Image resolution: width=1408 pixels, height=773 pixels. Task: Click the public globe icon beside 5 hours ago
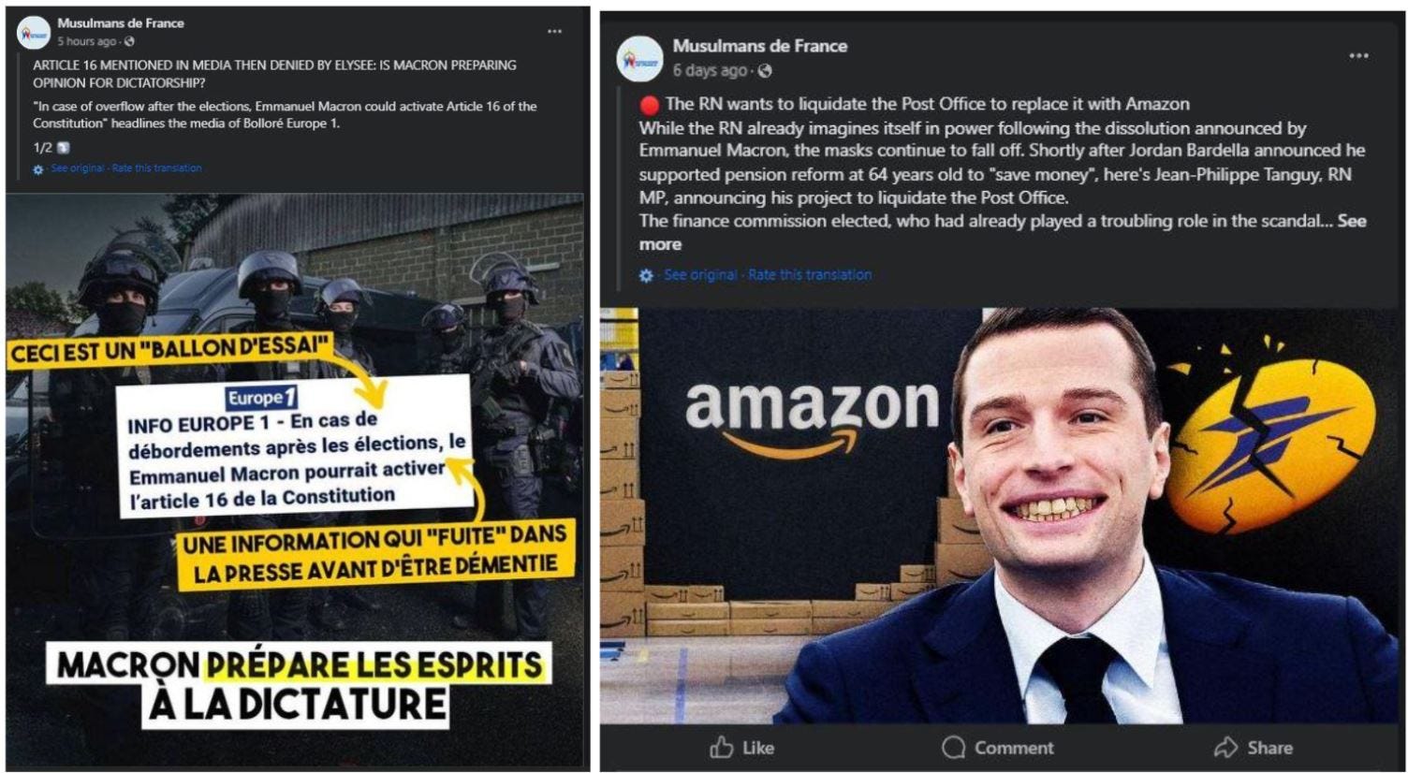(x=129, y=41)
